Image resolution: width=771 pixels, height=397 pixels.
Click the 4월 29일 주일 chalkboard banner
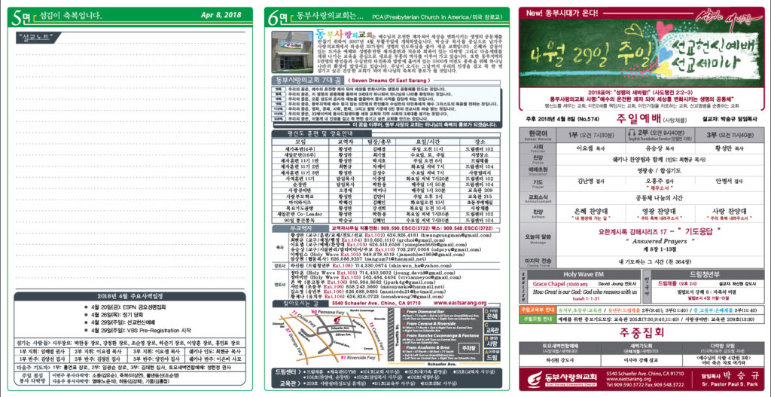tap(641, 53)
